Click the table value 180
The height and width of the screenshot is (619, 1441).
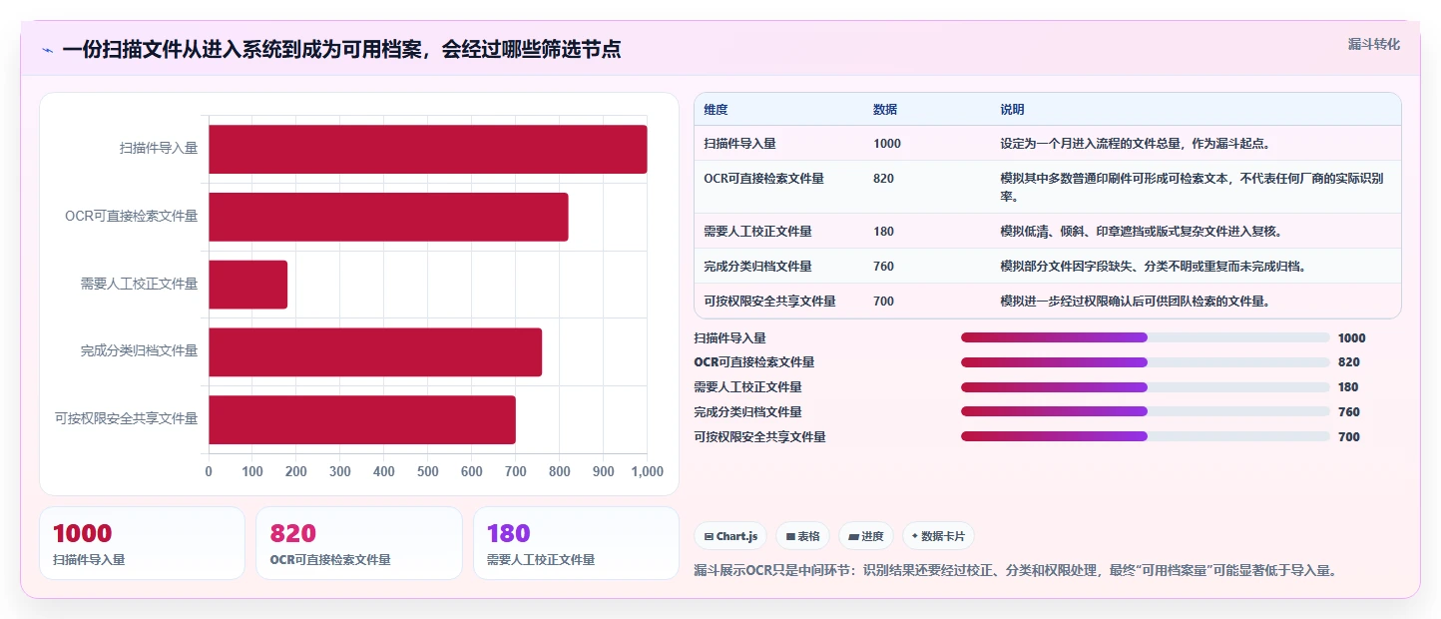[884, 232]
